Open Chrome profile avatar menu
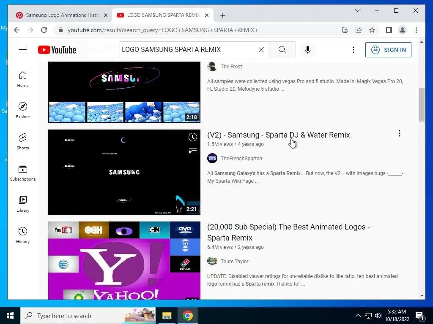433x324 pixels. [403, 30]
